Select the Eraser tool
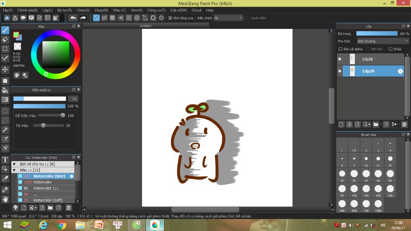The height and width of the screenshot is (231, 411). 5,40
